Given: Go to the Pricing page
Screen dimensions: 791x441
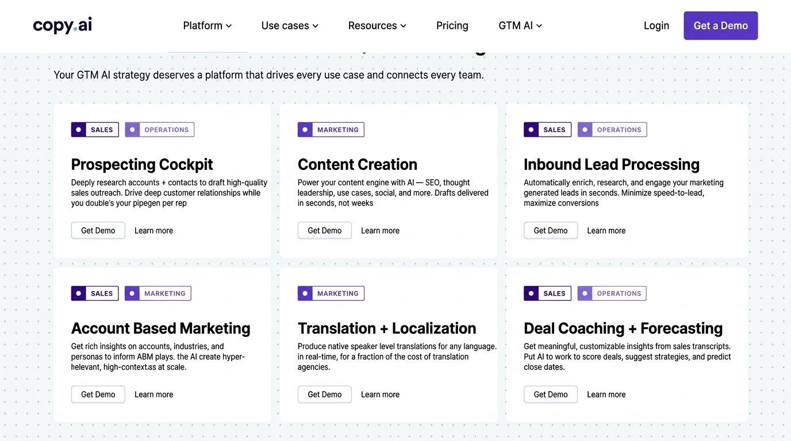Looking at the screenshot, I should pyautogui.click(x=452, y=26).
